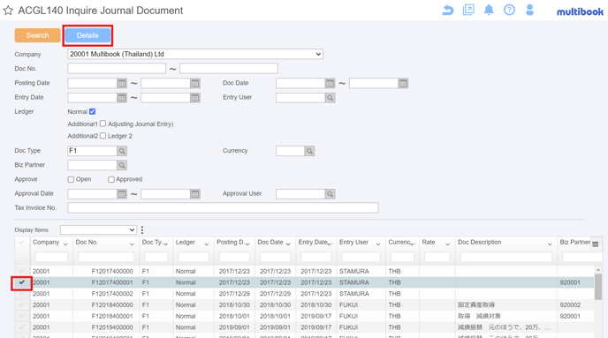Image resolution: width=608 pixels, height=338 pixels.
Task: Select row F12017400002 checkbox
Action: pos(22,294)
